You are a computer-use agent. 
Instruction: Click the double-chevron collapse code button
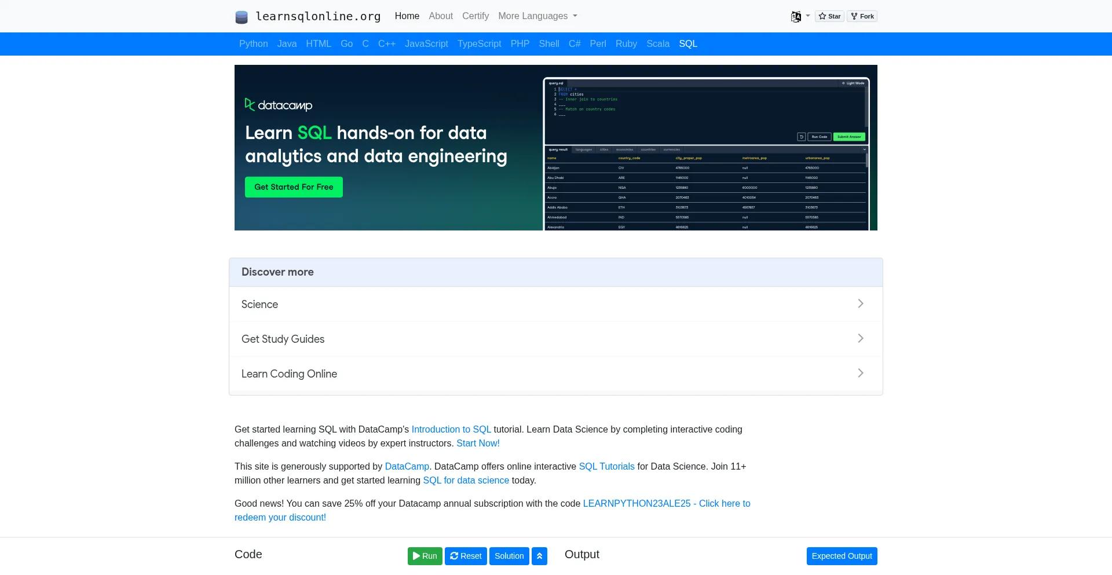tap(539, 556)
